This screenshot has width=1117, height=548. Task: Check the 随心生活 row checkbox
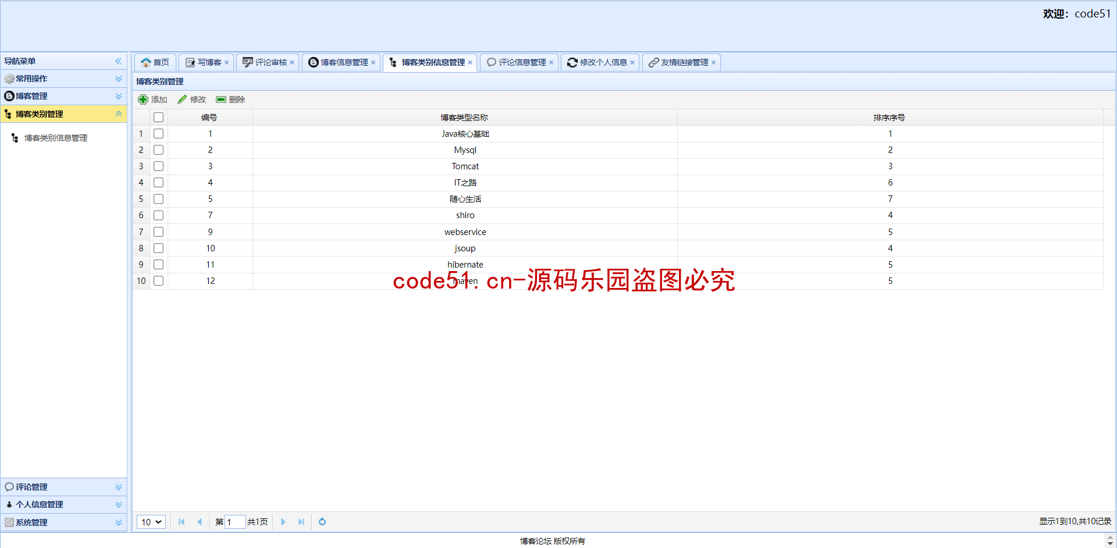point(158,199)
